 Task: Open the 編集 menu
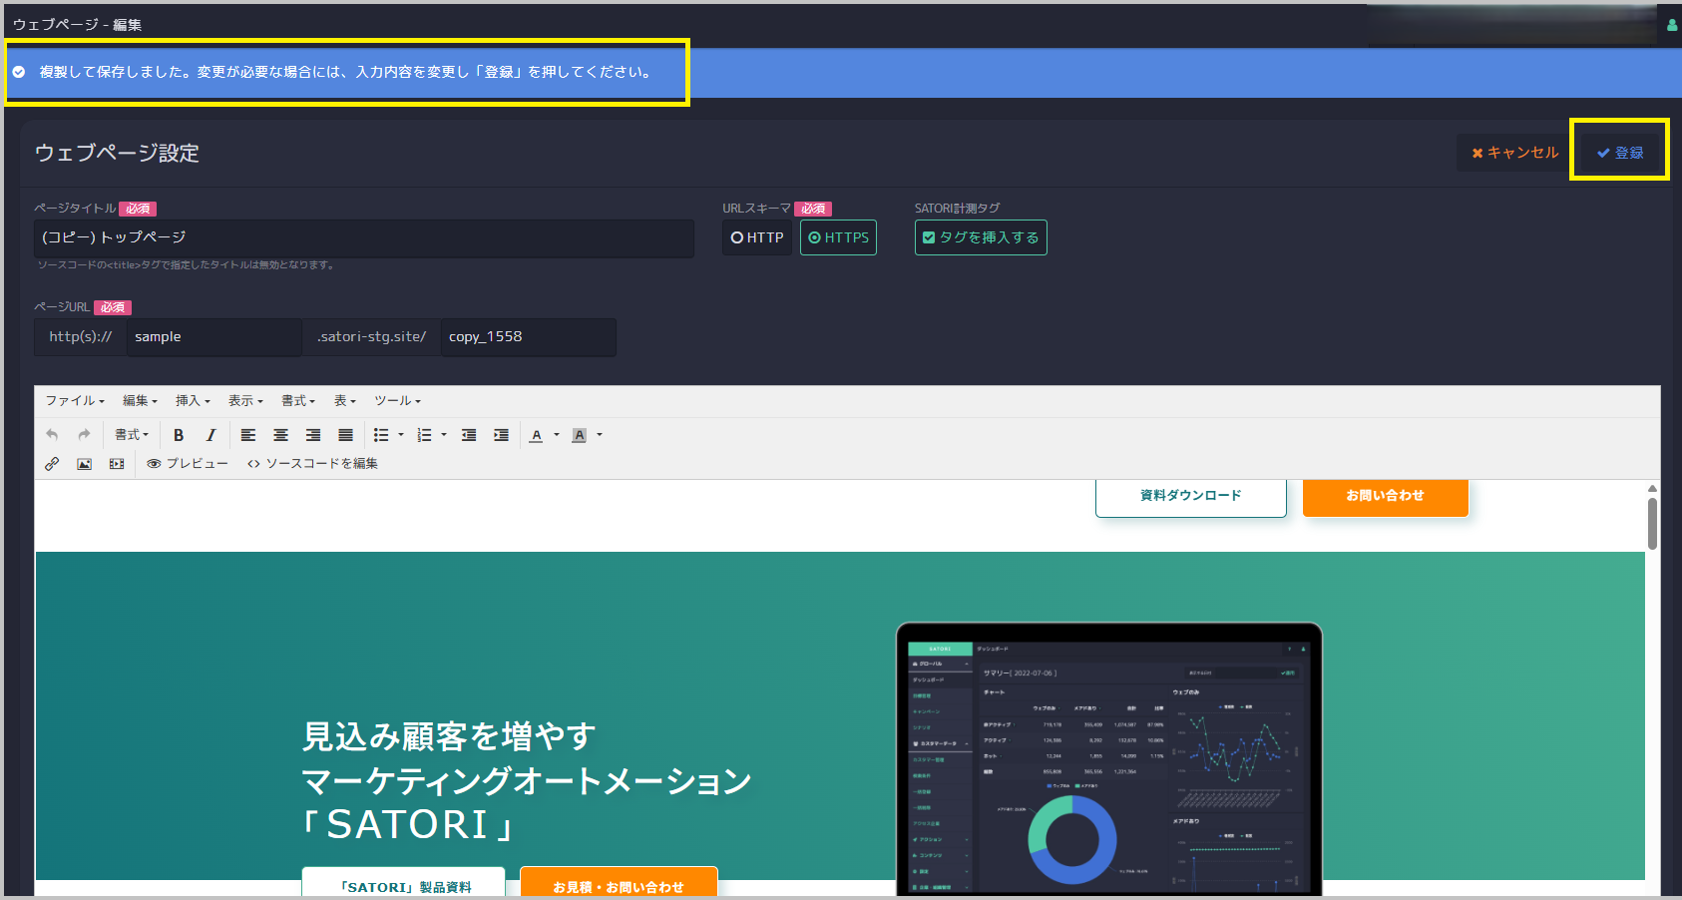tap(140, 401)
